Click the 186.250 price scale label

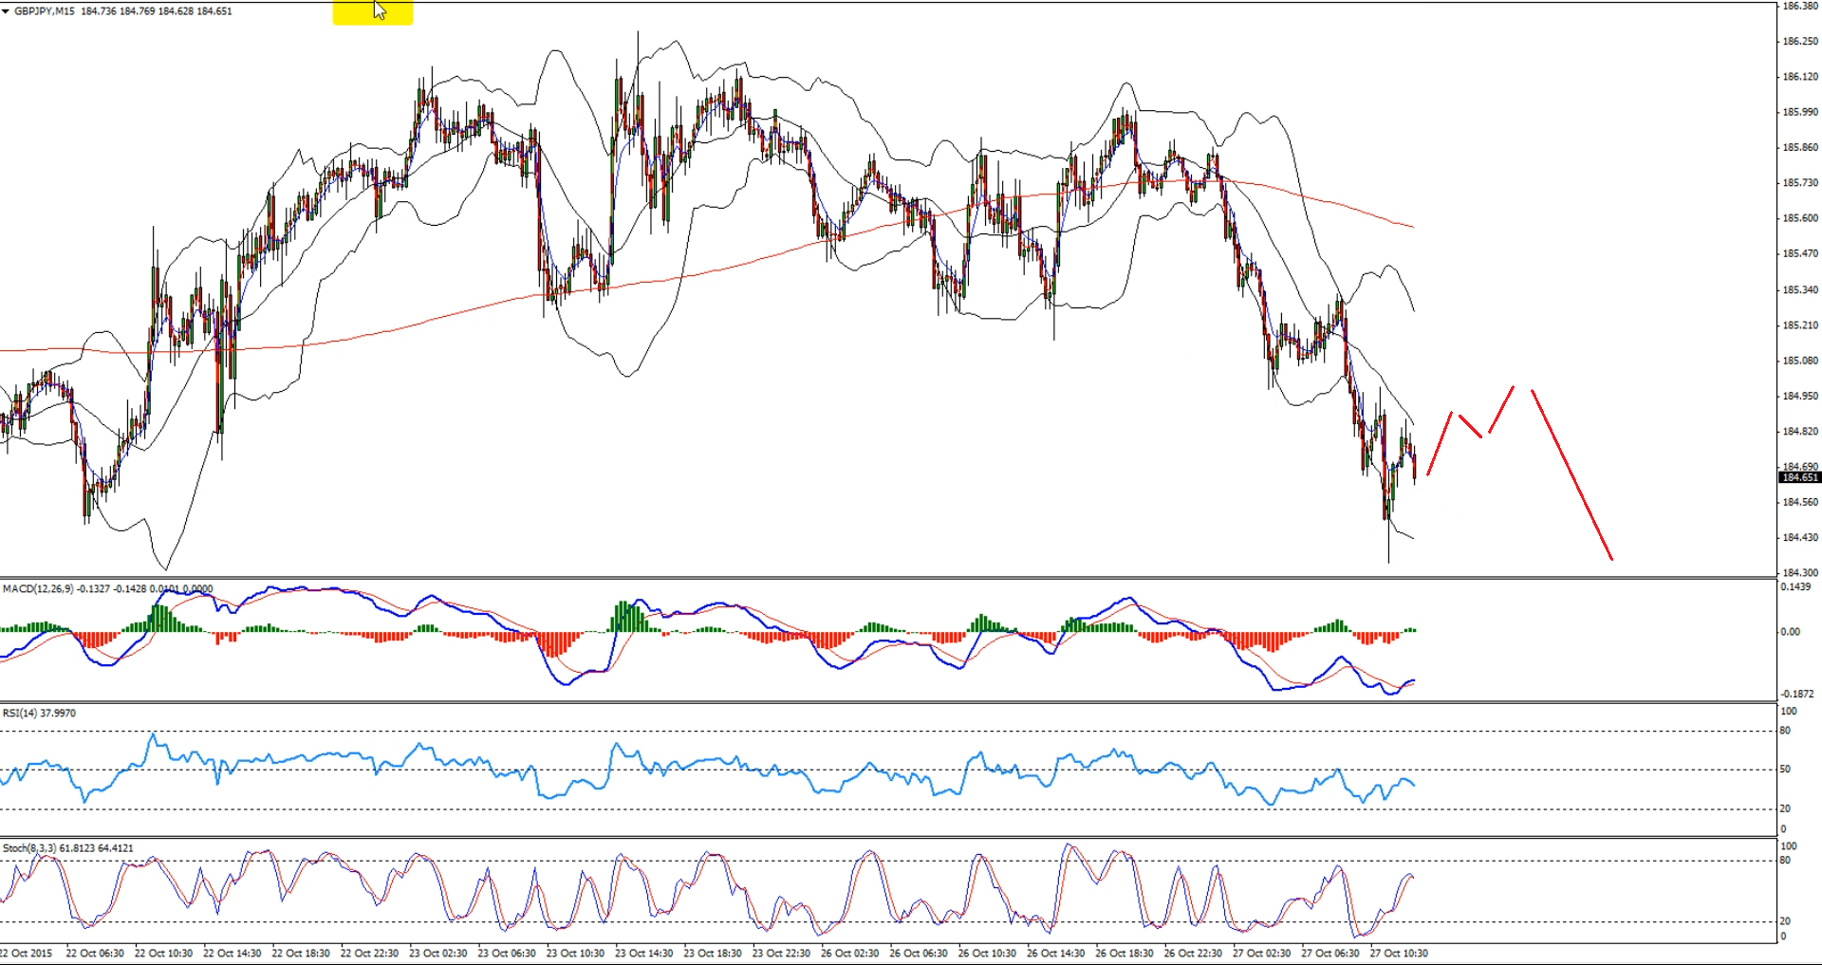click(x=1800, y=42)
